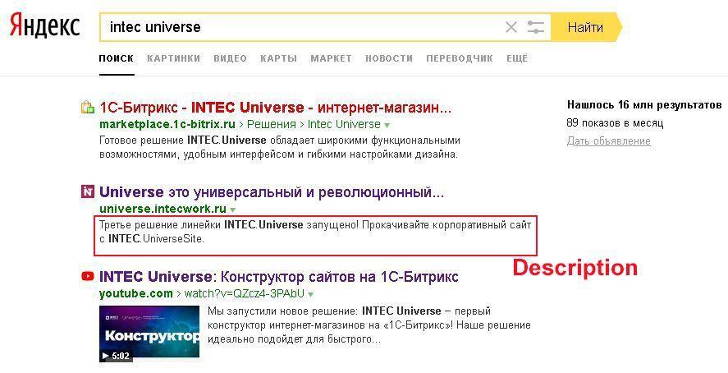Click the Дать объявление link
The height and width of the screenshot is (373, 728).
[x=609, y=141]
